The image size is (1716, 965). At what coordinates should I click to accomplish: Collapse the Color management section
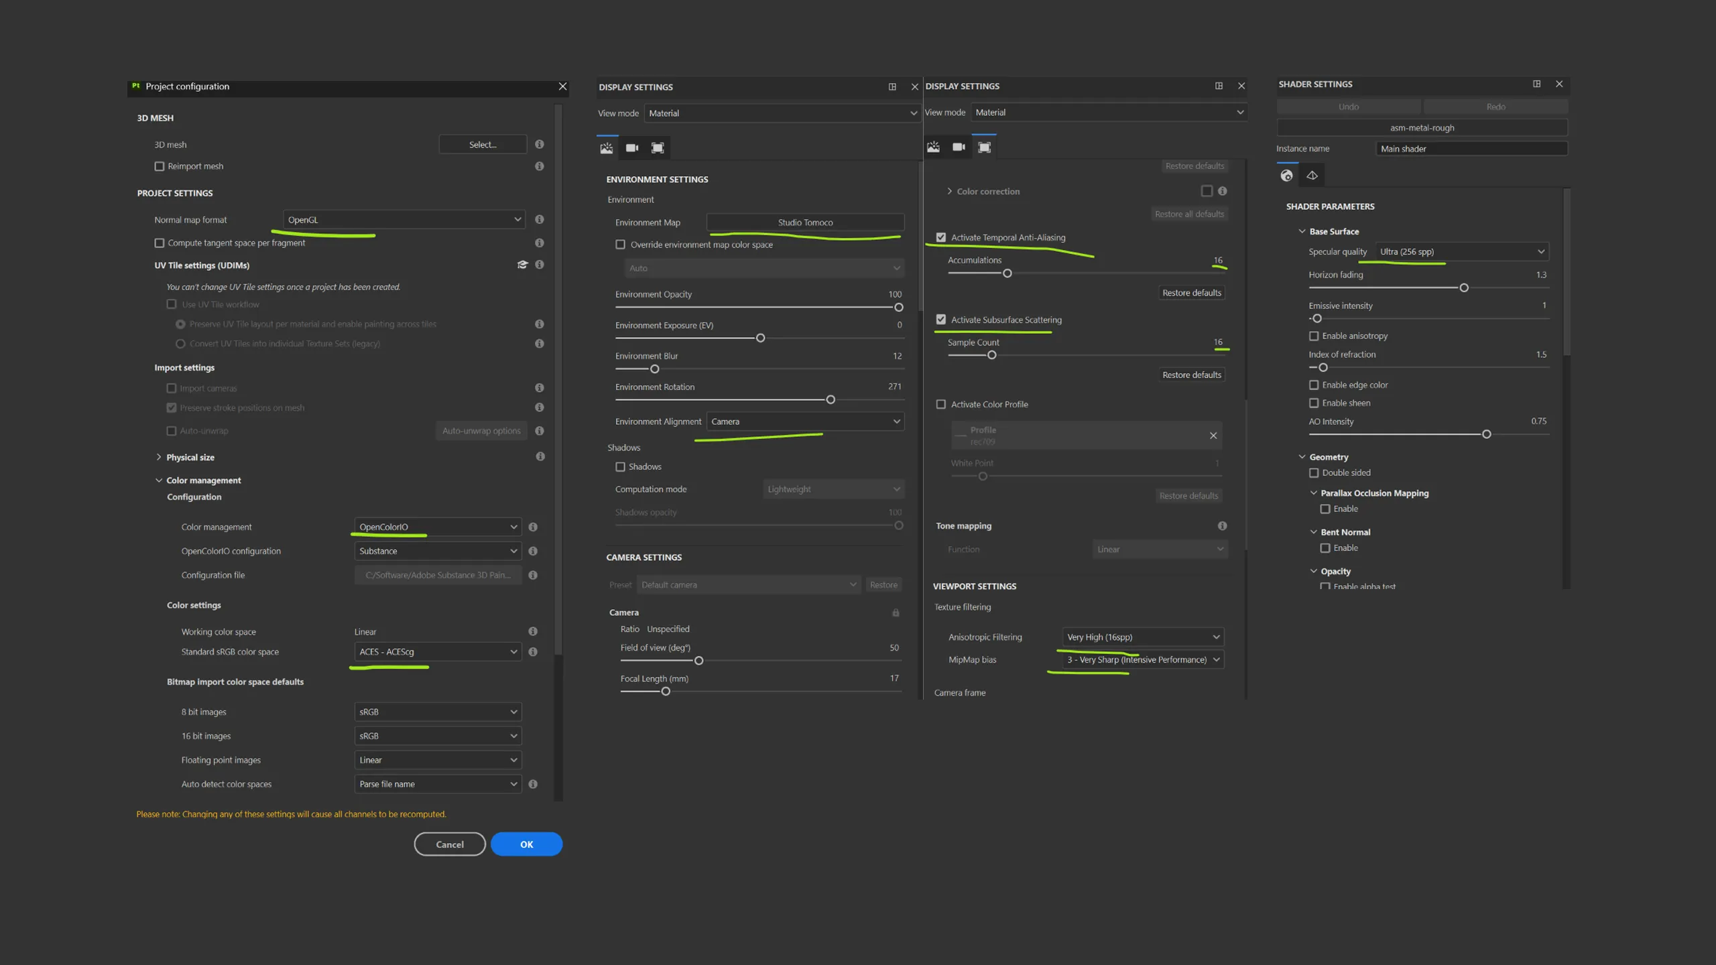[x=159, y=480]
